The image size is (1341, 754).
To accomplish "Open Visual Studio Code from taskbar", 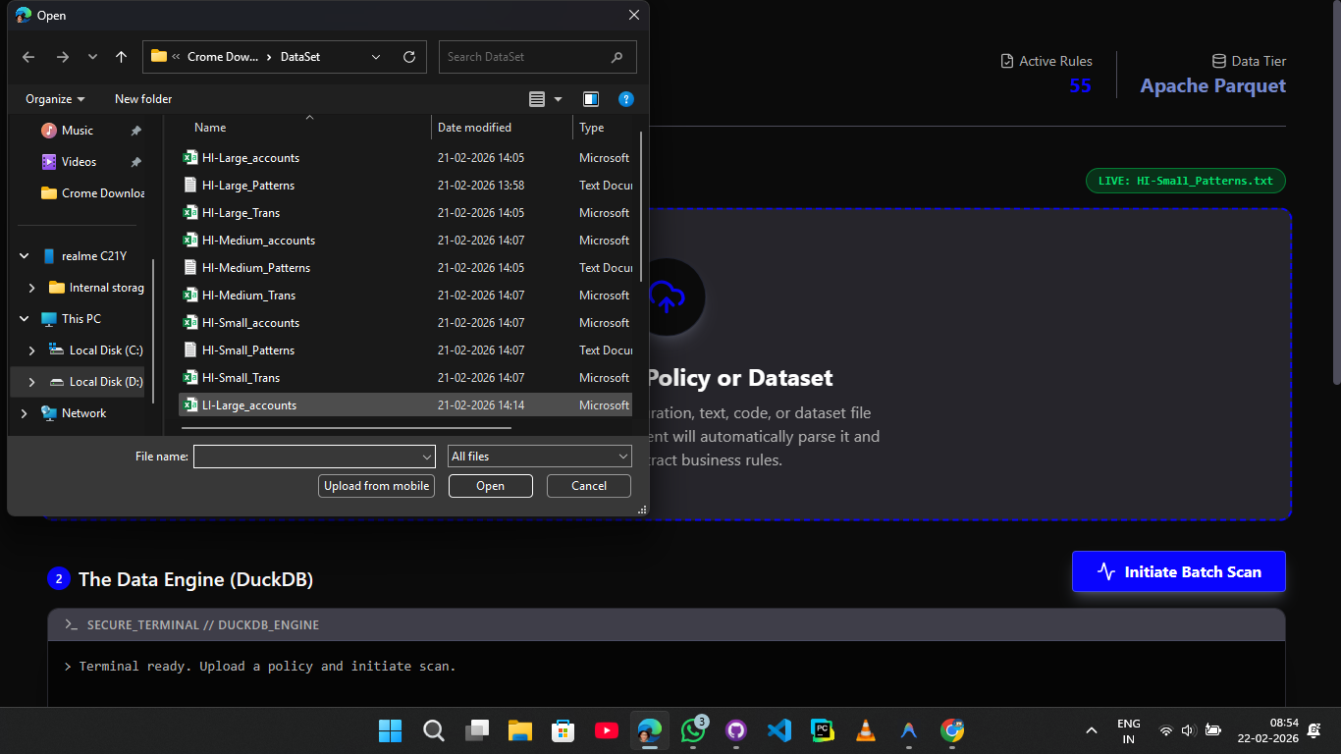I will coord(779,730).
